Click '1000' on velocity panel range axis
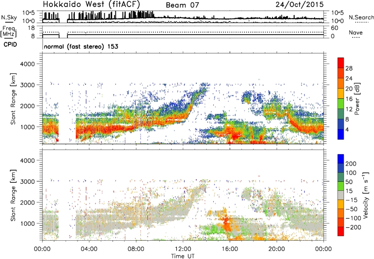374x259 pixels. coord(28,223)
